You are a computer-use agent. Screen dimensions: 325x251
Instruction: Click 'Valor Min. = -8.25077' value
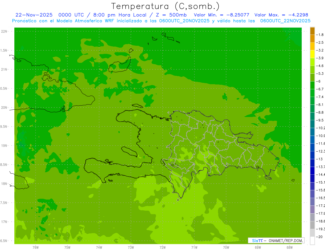click(222, 15)
